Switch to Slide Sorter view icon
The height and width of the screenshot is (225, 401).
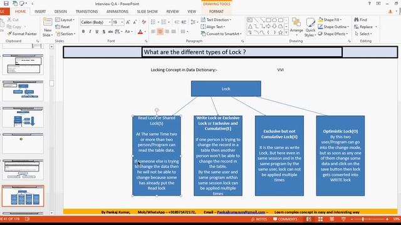point(320,219)
